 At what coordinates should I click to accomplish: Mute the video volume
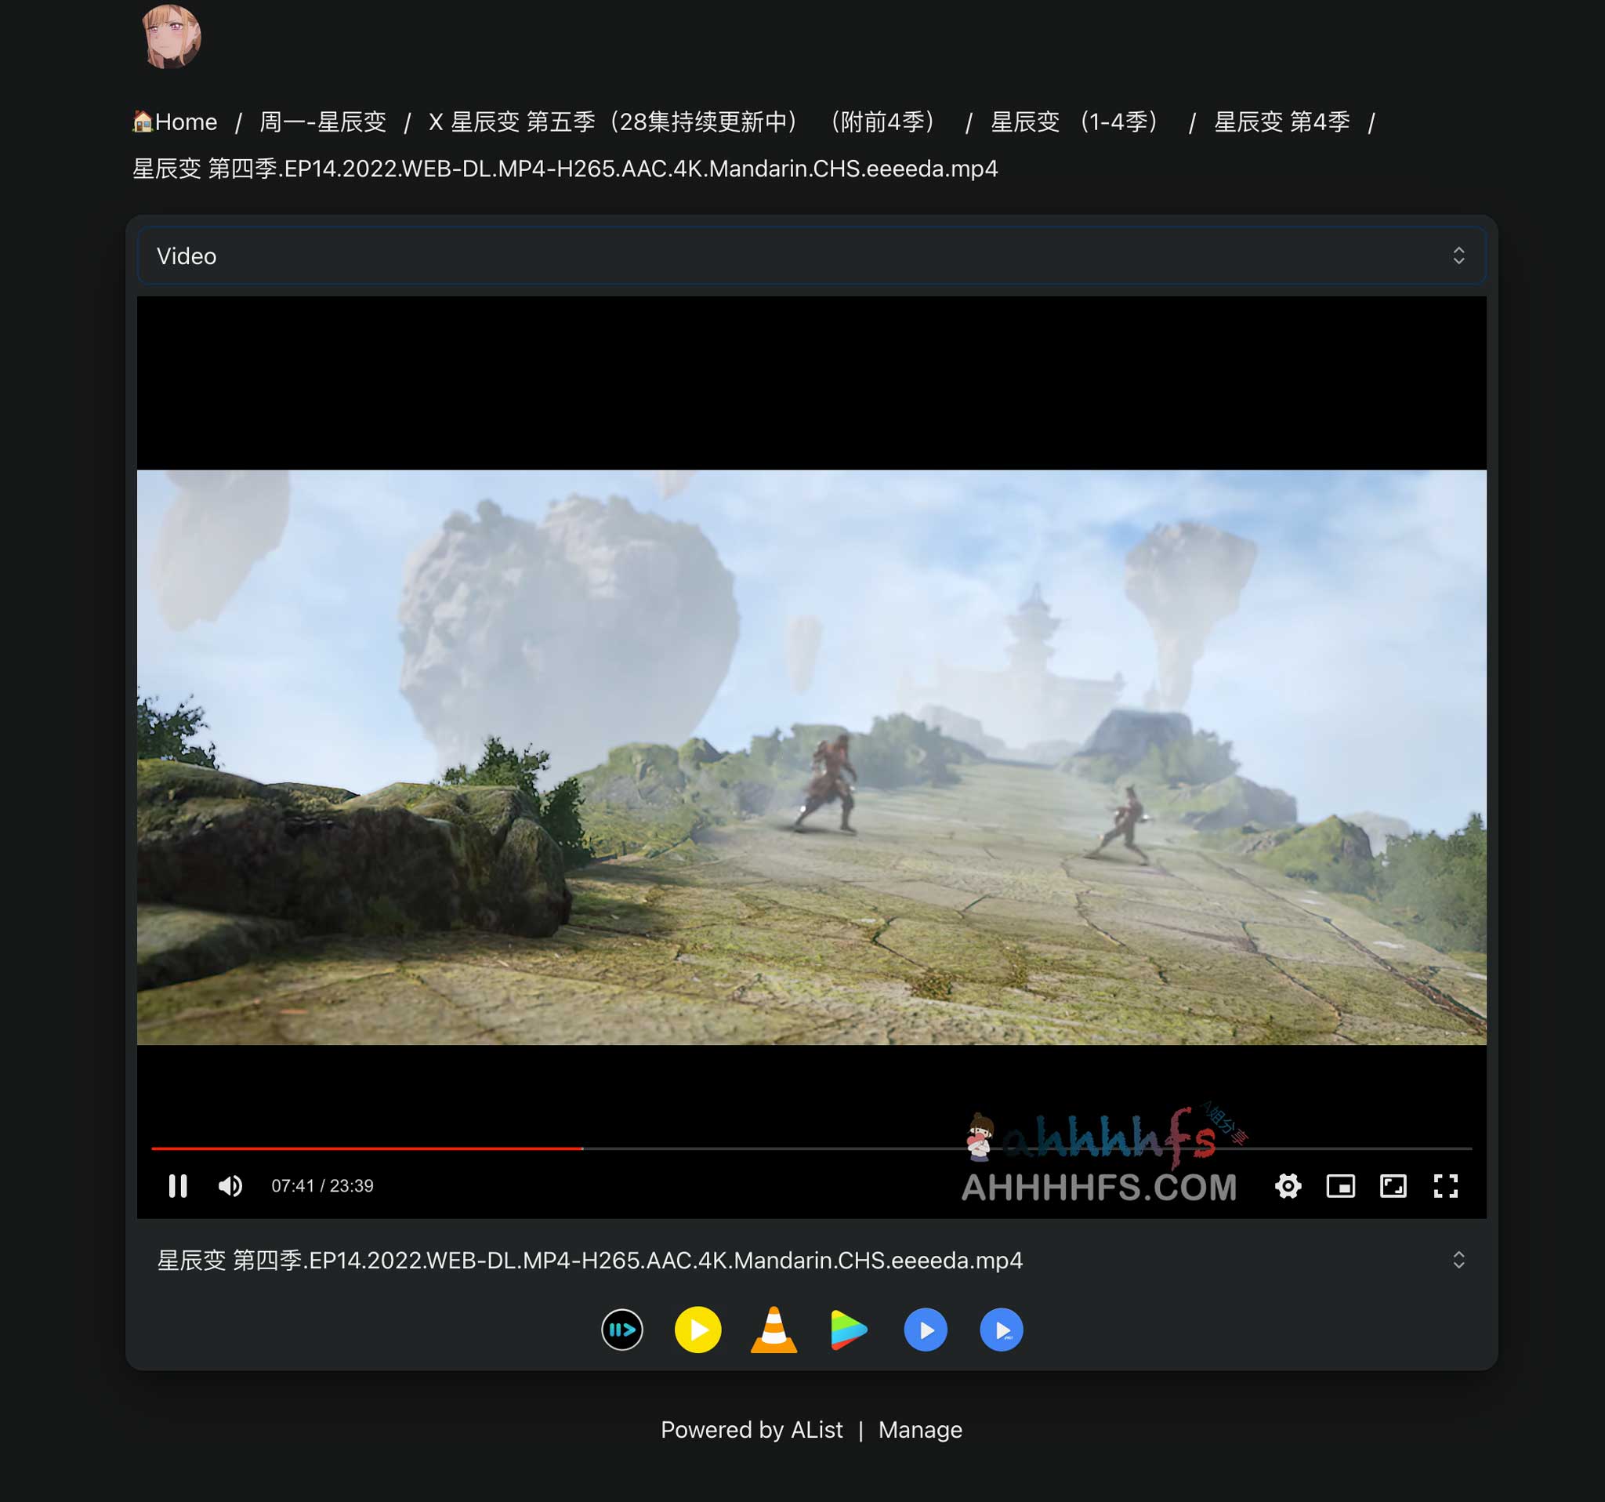tap(230, 1185)
